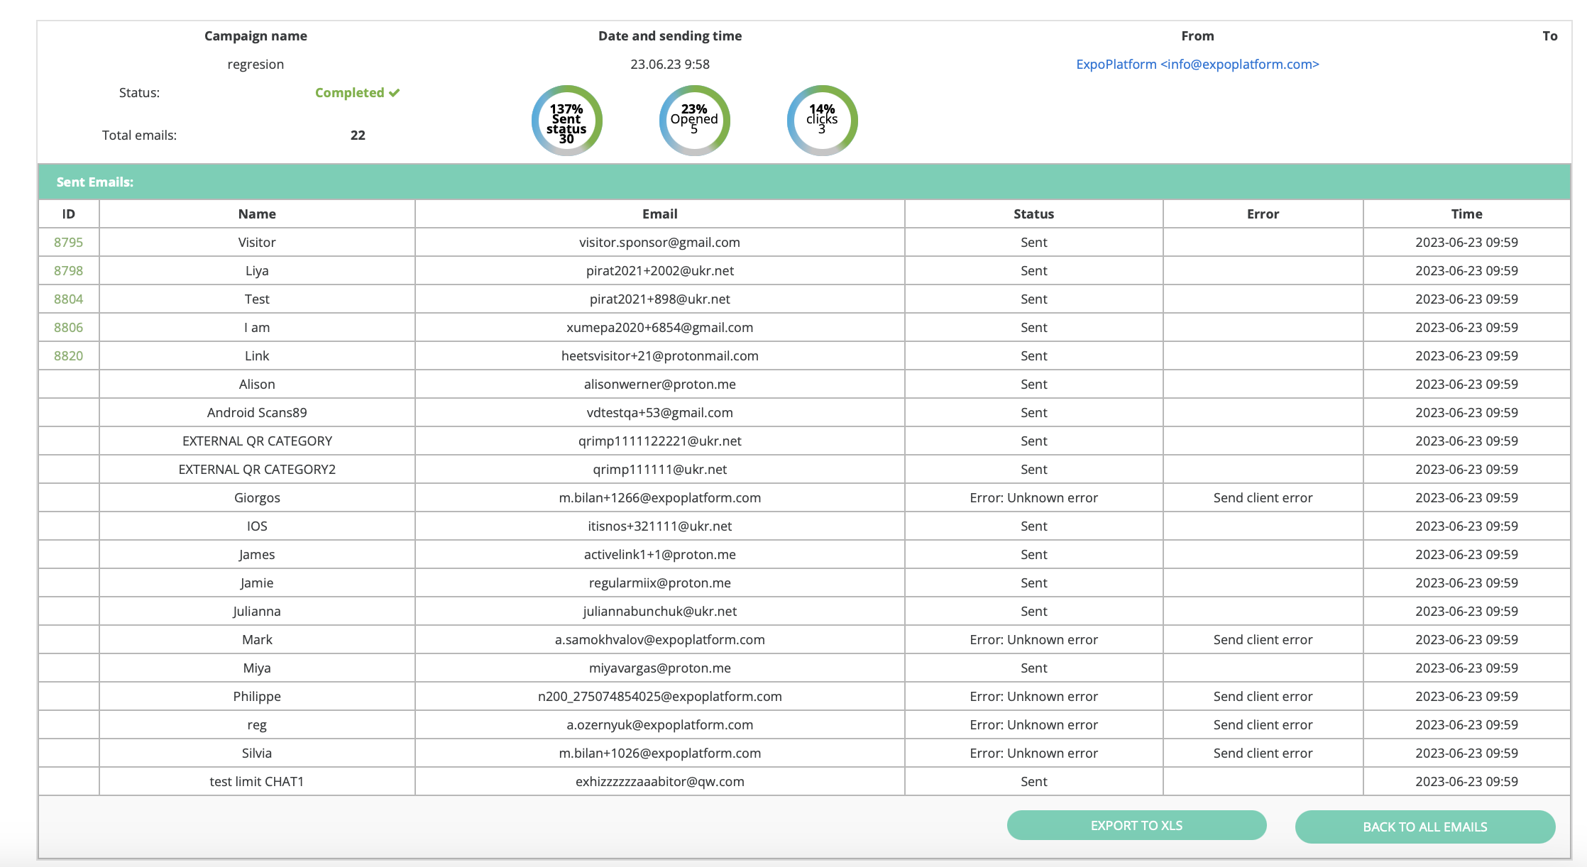Click the Status column header
This screenshot has width=1587, height=867.
pos(1033,214)
